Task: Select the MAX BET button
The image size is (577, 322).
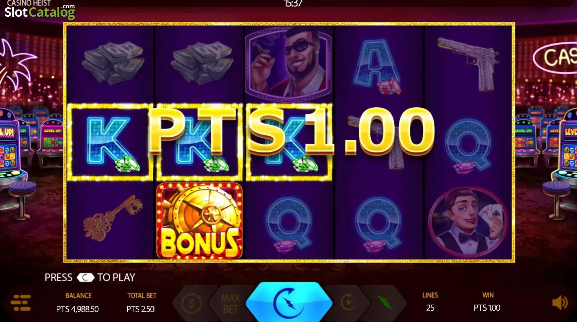Action: pyautogui.click(x=231, y=303)
